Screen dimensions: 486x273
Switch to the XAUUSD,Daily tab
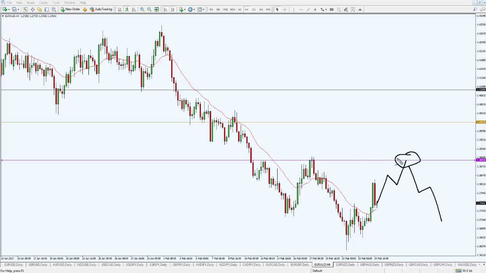tap(467, 265)
